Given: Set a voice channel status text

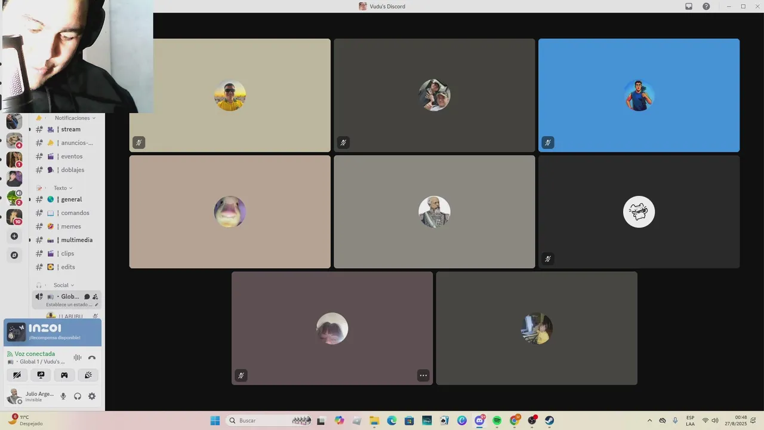Looking at the screenshot, I should tap(72, 305).
